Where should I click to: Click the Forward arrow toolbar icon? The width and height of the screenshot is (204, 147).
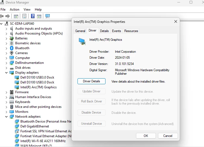[x=8, y=16]
